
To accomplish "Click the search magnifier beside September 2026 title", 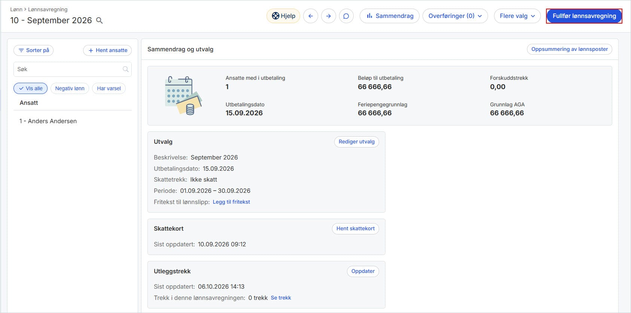I will pos(100,21).
